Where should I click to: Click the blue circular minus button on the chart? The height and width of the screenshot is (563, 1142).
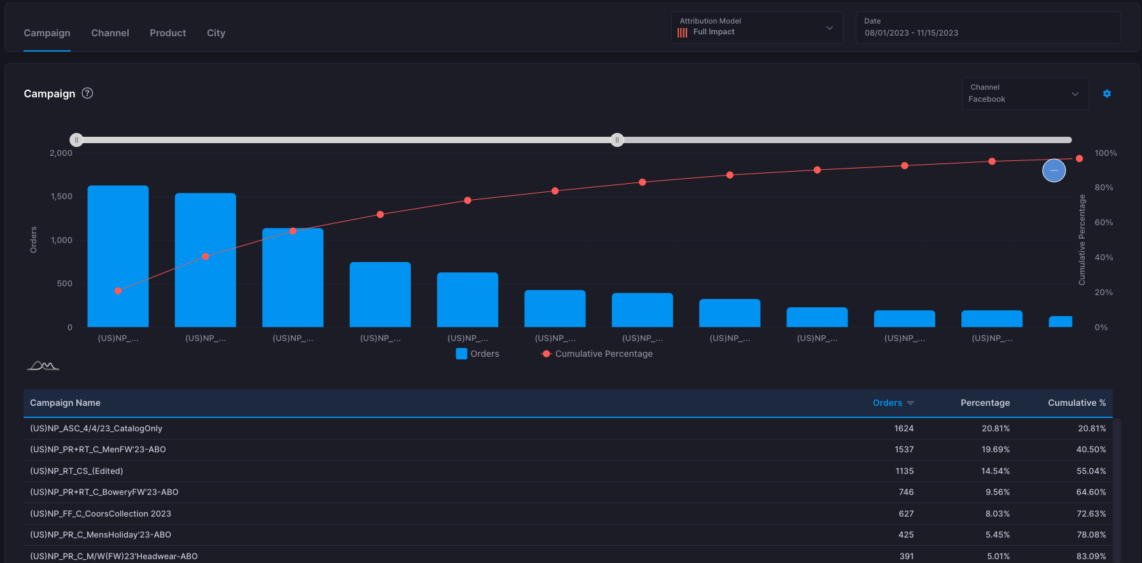click(1054, 170)
